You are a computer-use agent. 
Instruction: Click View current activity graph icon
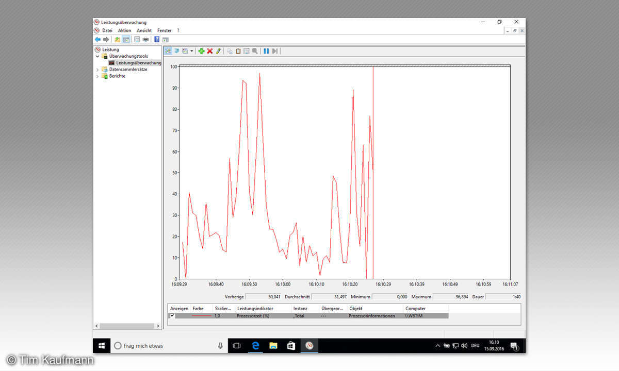coord(168,51)
